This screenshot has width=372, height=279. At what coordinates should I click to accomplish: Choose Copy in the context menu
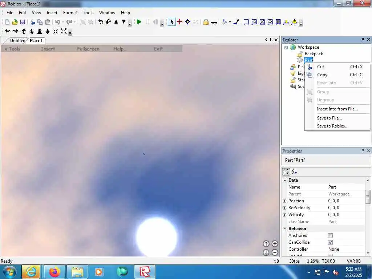pyautogui.click(x=337, y=75)
